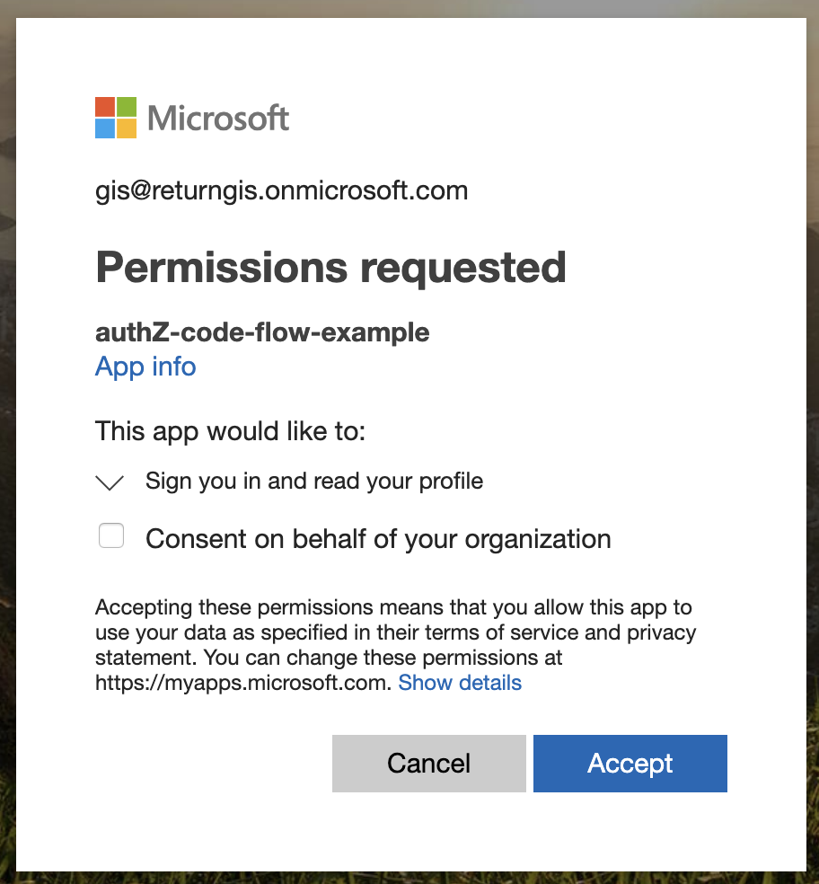Open the App info link

(x=145, y=367)
